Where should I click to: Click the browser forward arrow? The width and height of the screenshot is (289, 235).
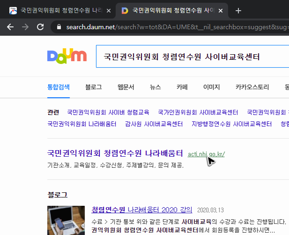click(x=25, y=27)
